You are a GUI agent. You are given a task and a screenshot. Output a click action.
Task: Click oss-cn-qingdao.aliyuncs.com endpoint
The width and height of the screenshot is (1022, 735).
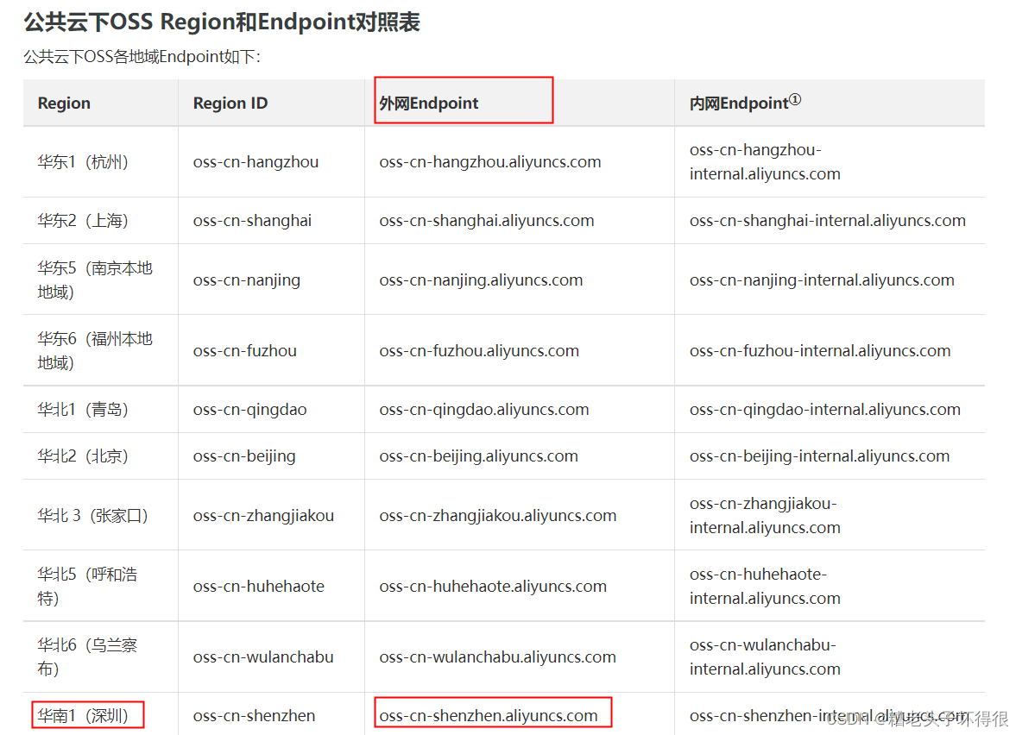(x=483, y=409)
